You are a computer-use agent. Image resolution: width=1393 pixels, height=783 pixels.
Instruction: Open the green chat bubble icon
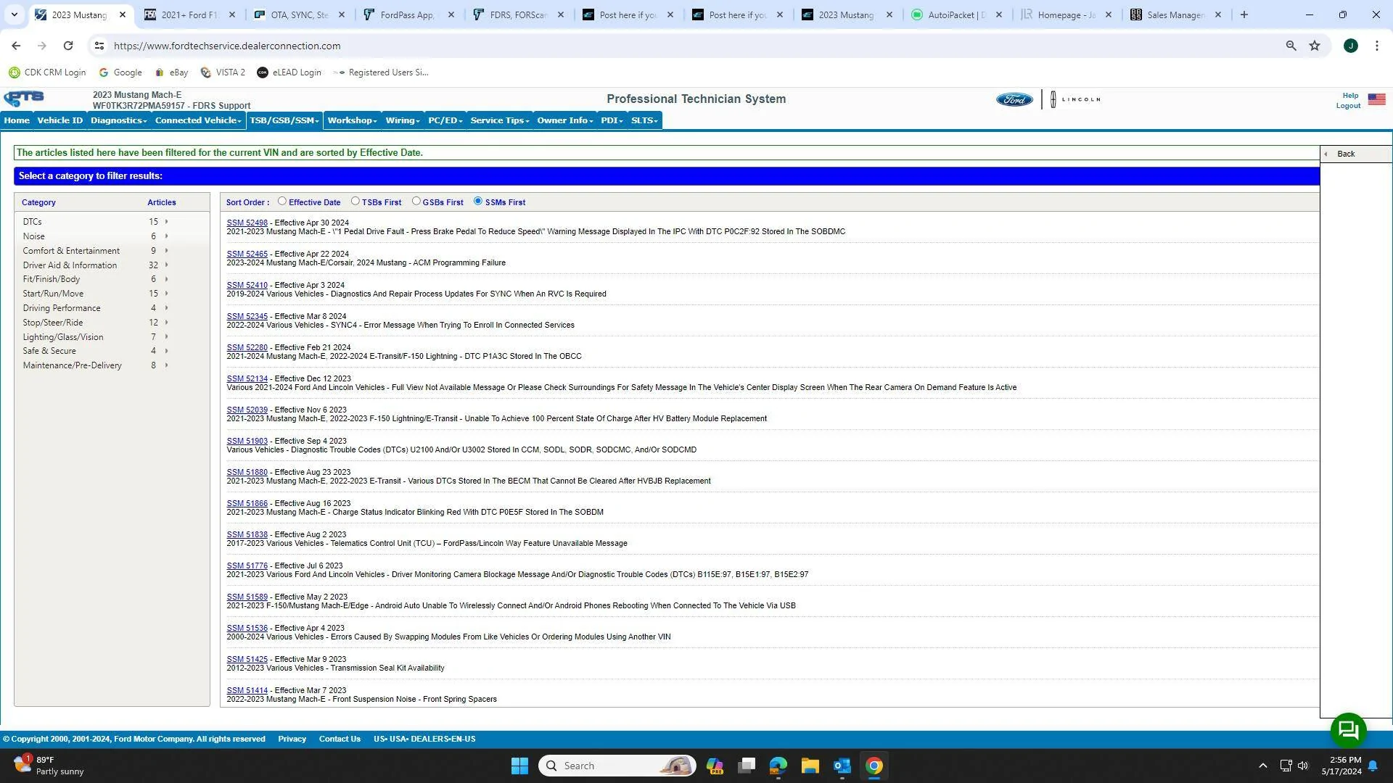coord(1348,730)
